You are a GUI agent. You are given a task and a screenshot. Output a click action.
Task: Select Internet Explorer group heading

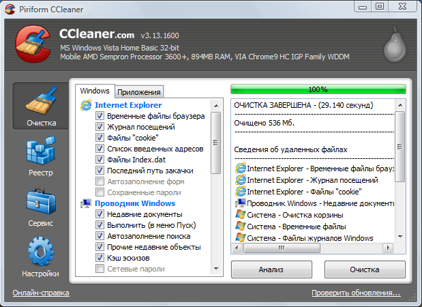point(128,105)
